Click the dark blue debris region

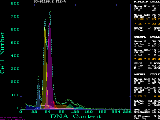pos(30,107)
